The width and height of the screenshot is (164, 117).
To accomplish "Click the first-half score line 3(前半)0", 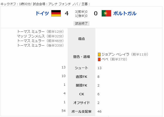I will pyautogui.click(x=81, y=12).
